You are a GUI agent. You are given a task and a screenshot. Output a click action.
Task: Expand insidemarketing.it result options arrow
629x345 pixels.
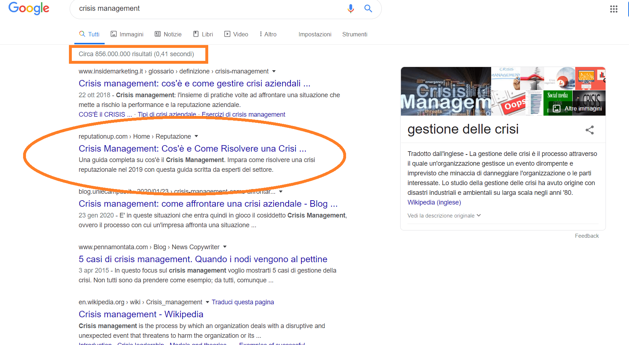point(274,71)
